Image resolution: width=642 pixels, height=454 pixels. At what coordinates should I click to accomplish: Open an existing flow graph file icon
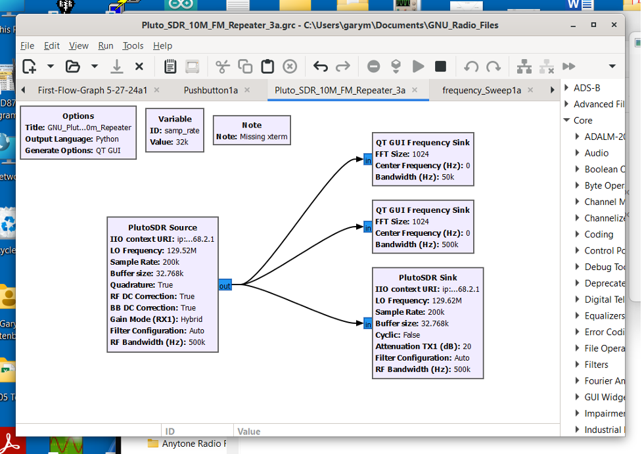pyautogui.click(x=73, y=66)
